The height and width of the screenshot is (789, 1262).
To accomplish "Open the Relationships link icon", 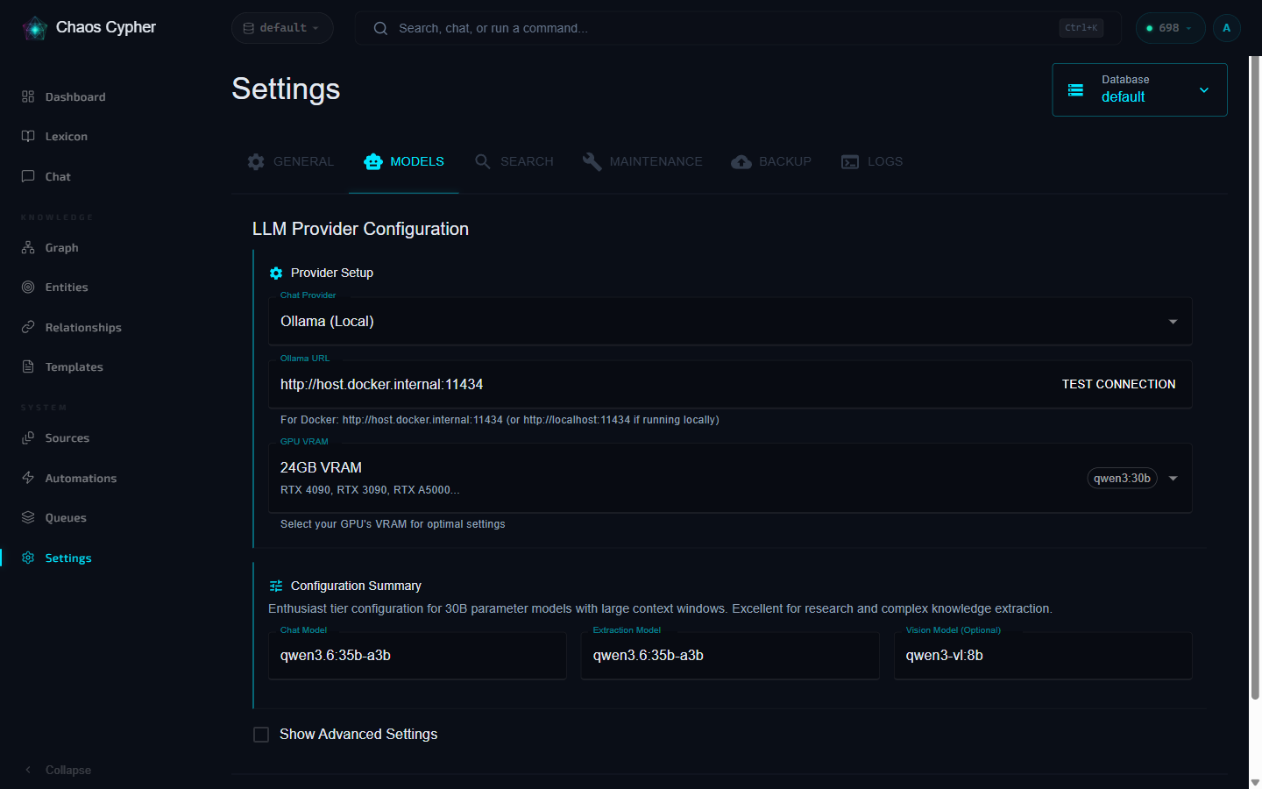I will pos(28,327).
